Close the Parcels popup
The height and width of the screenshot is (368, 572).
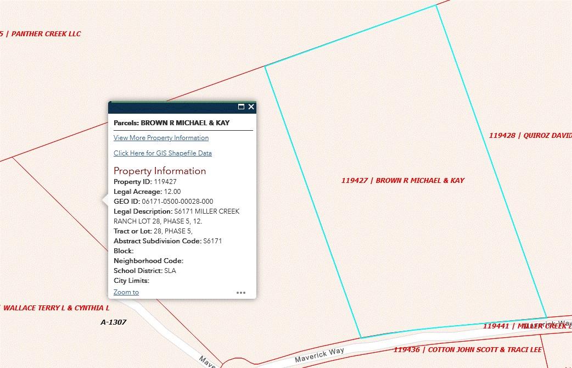[x=251, y=107]
